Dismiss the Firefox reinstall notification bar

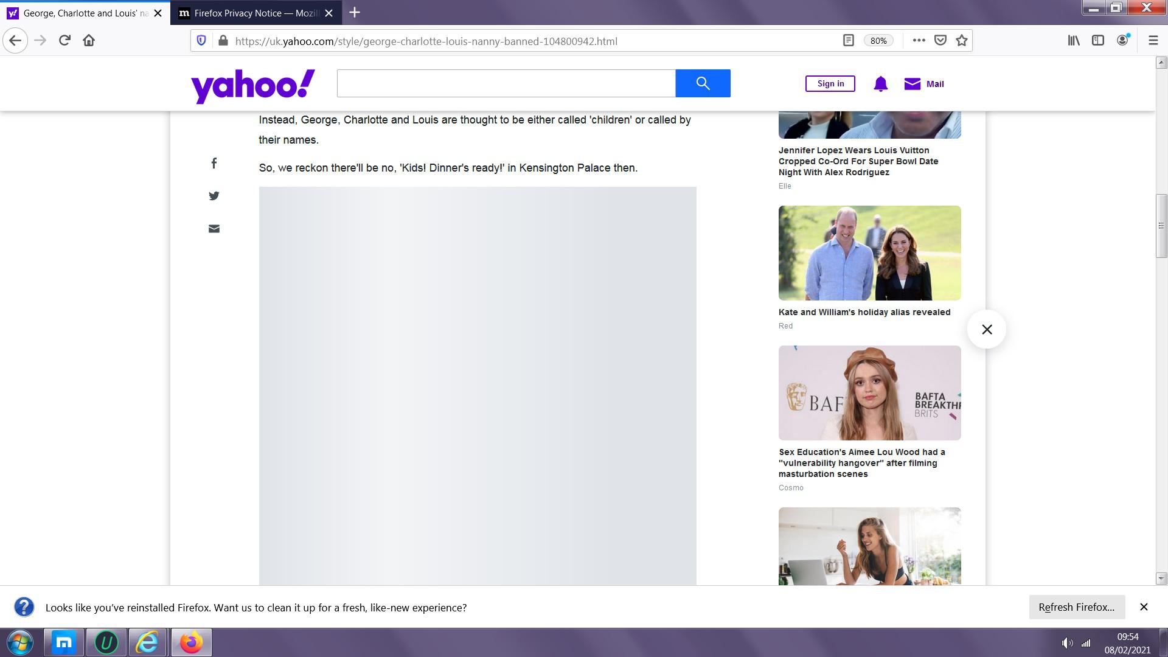click(1144, 607)
